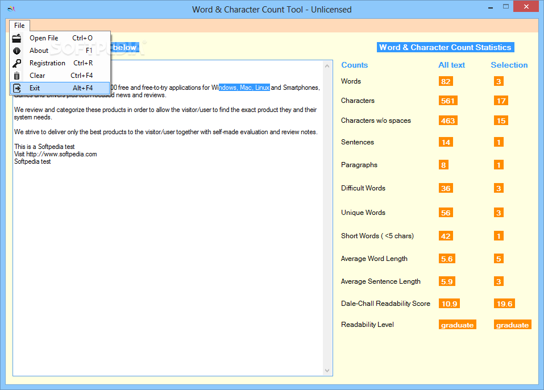Select Clear in the File menu
The height and width of the screenshot is (390, 544).
60,76
